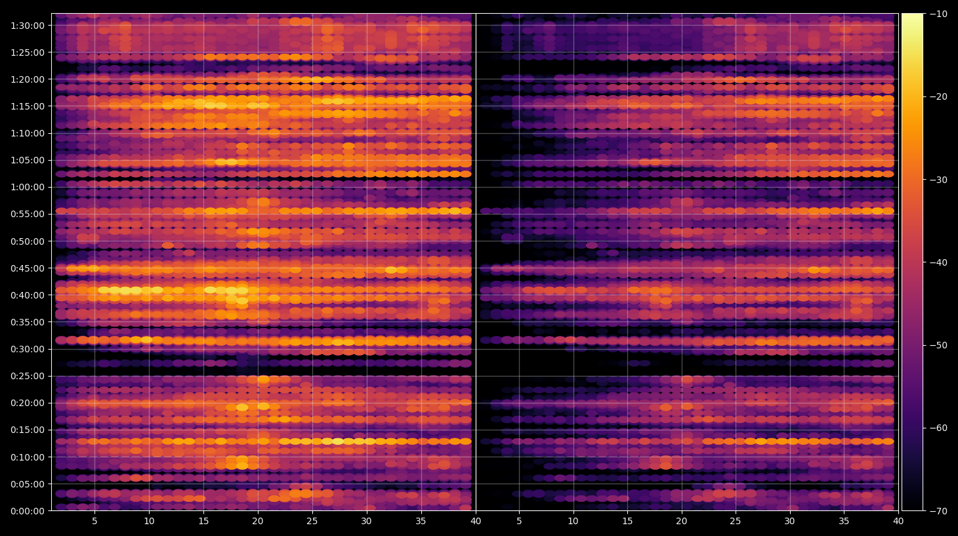
Task: Click x-axis label 5 under the left panel
Action: 94,522
